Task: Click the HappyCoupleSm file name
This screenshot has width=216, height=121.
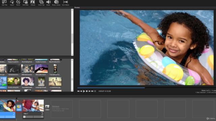Action: (14, 62)
